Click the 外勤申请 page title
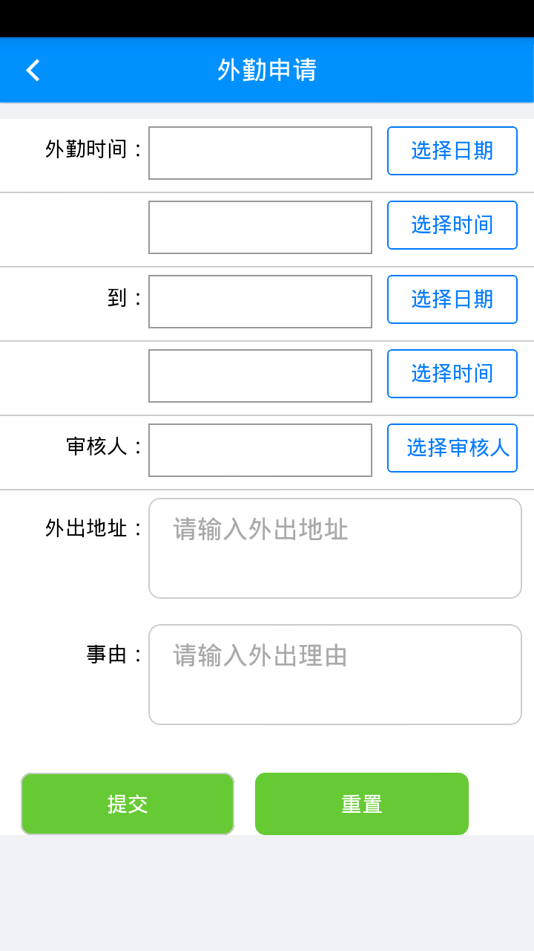The height and width of the screenshot is (951, 534). [267, 71]
